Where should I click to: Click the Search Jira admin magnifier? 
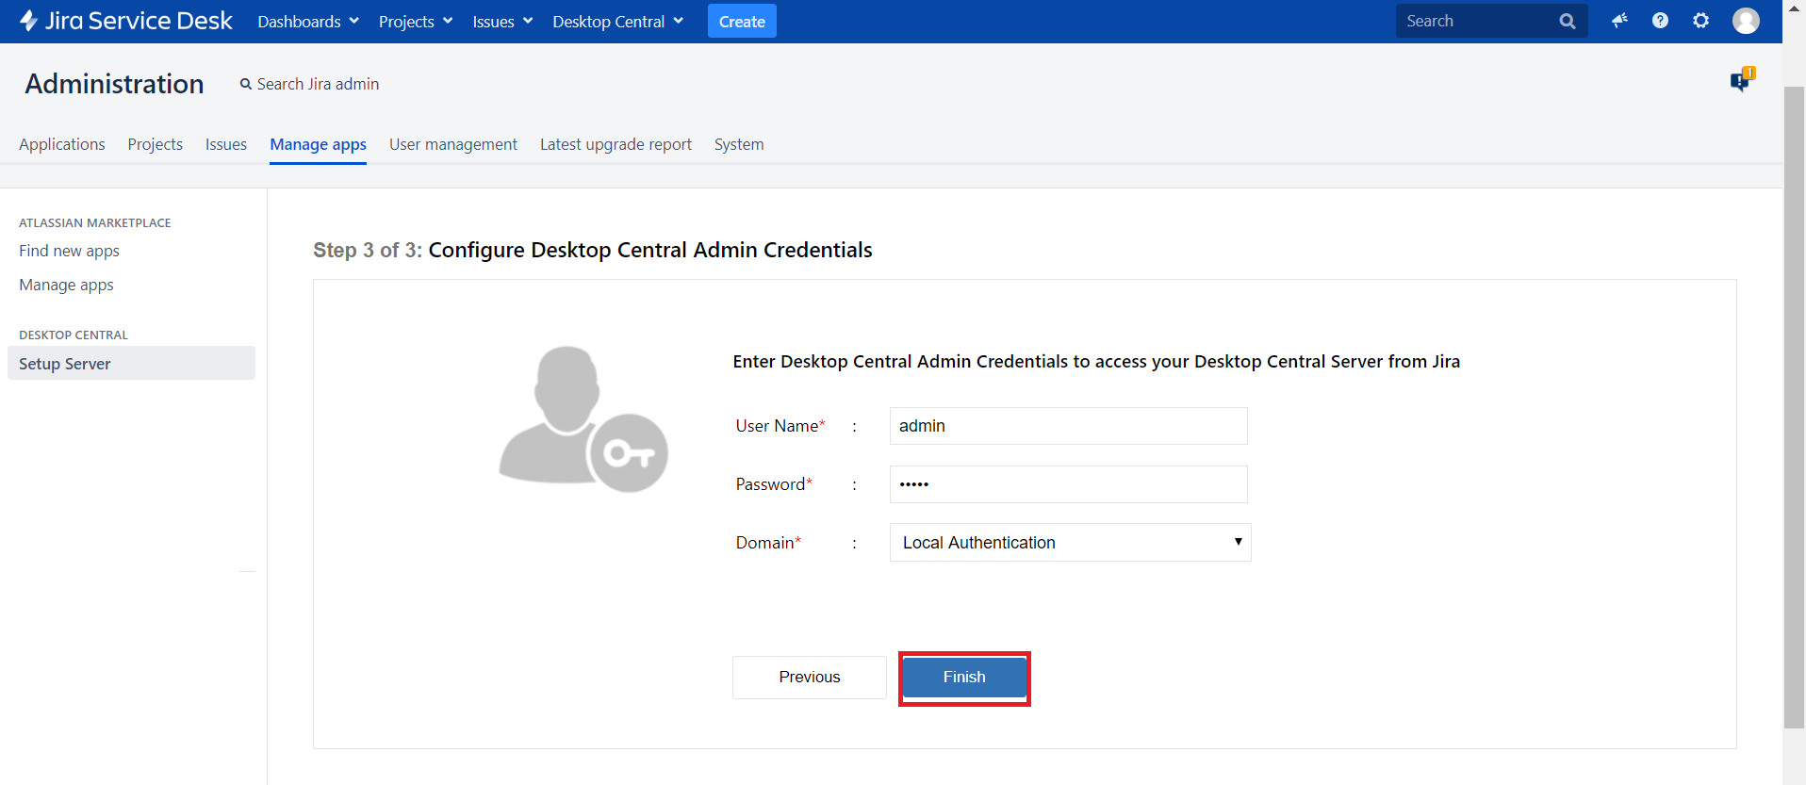coord(246,85)
